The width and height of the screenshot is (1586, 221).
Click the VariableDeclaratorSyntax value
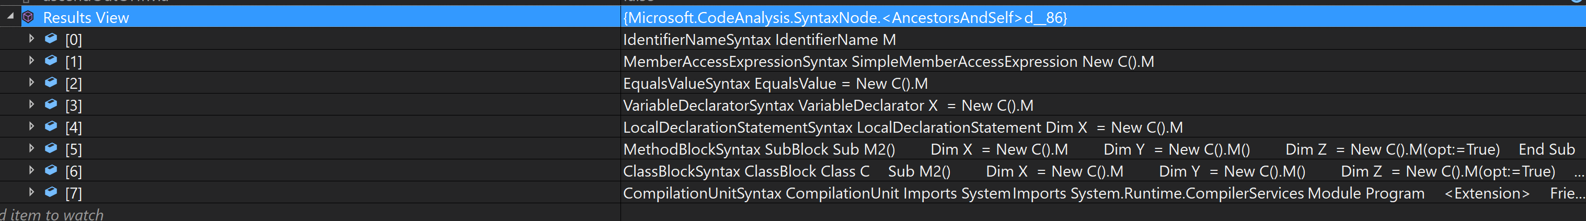pos(828,106)
